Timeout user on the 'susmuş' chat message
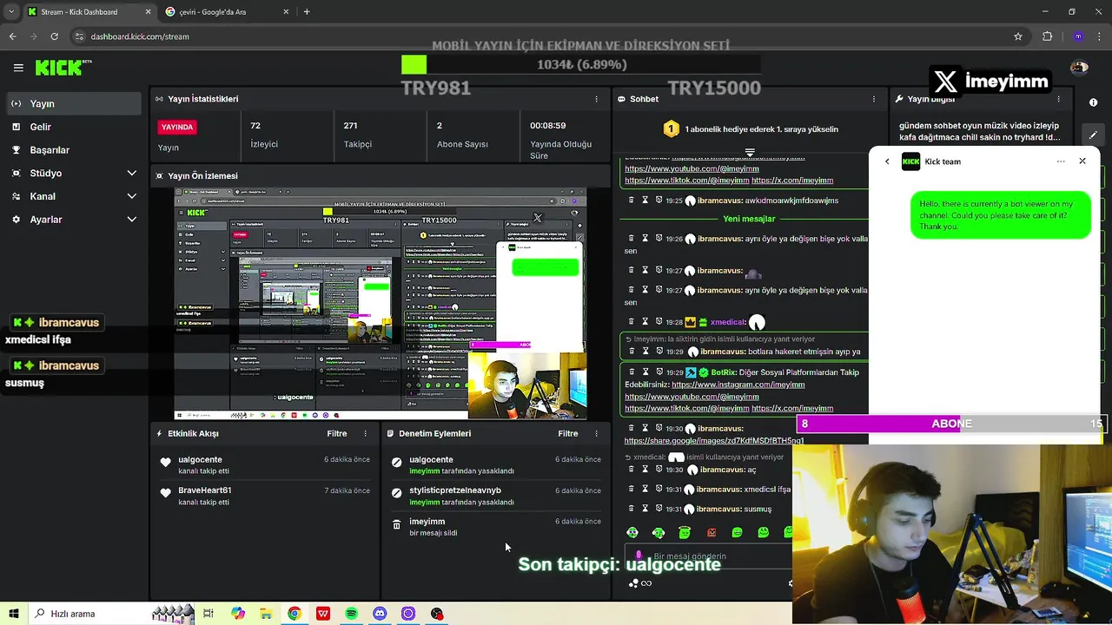This screenshot has width=1112, height=625. pyautogui.click(x=645, y=510)
